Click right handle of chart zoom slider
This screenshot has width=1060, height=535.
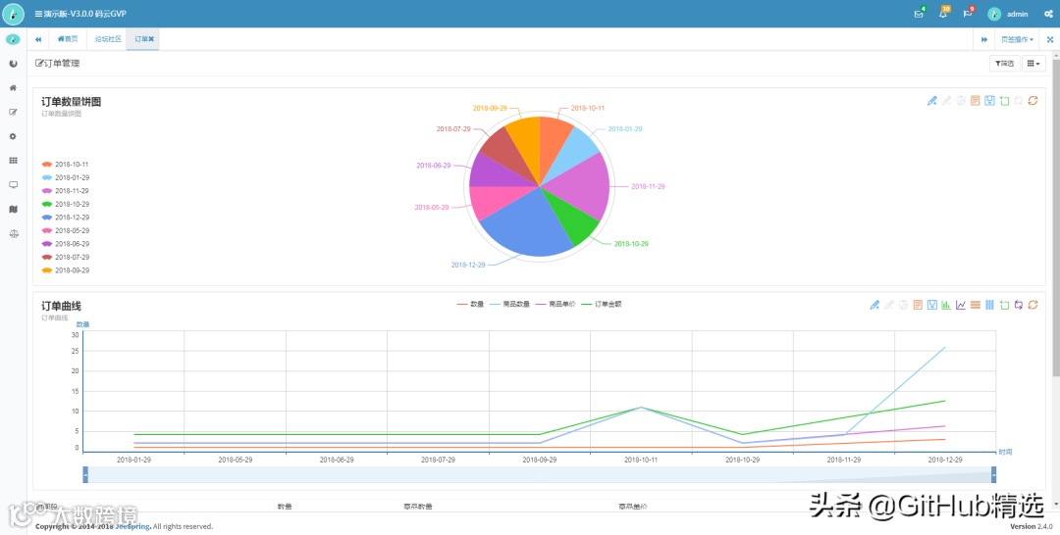(x=993, y=475)
